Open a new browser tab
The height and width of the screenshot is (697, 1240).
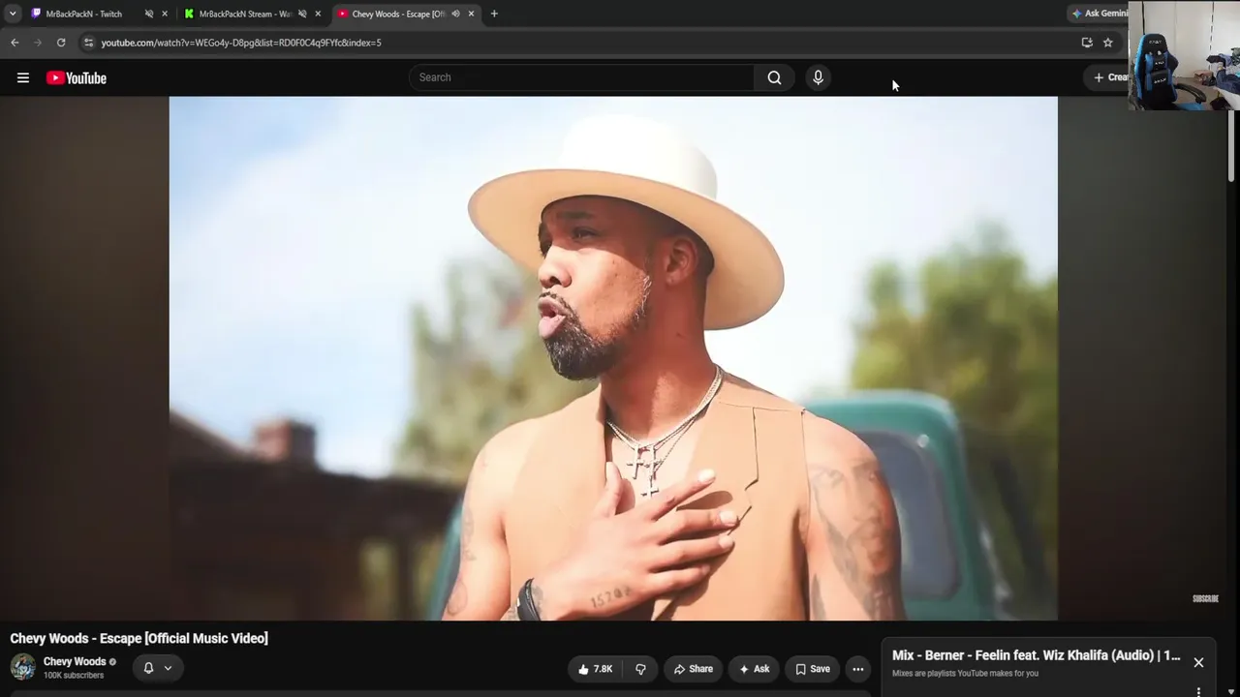tap(494, 14)
